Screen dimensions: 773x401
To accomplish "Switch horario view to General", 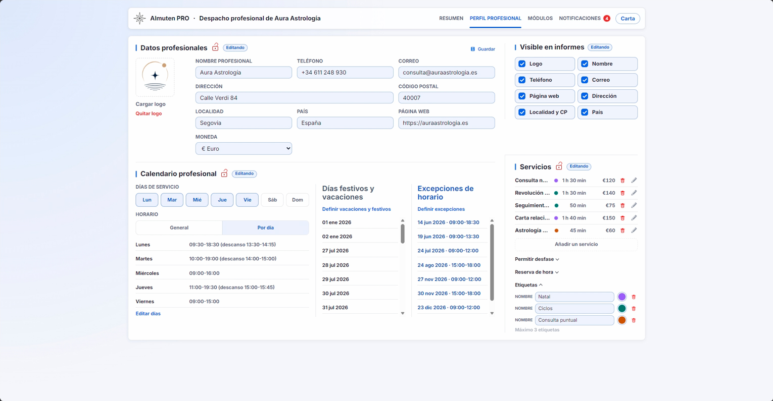I will (x=179, y=227).
